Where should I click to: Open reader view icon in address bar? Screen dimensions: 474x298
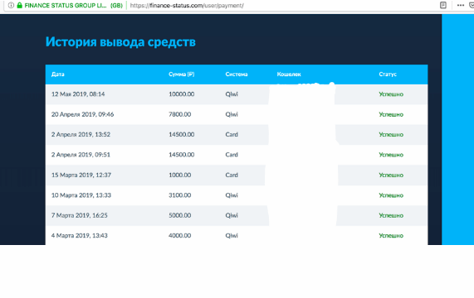pos(442,5)
